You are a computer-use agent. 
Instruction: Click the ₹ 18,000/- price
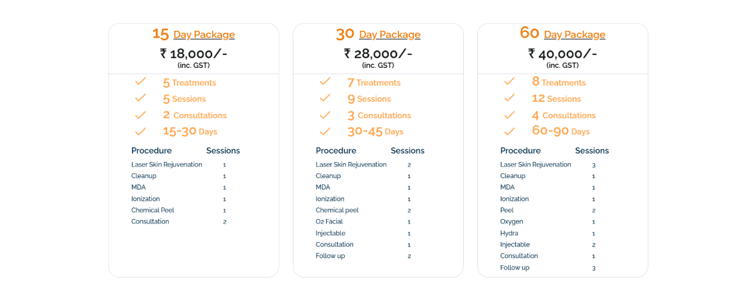coord(193,54)
